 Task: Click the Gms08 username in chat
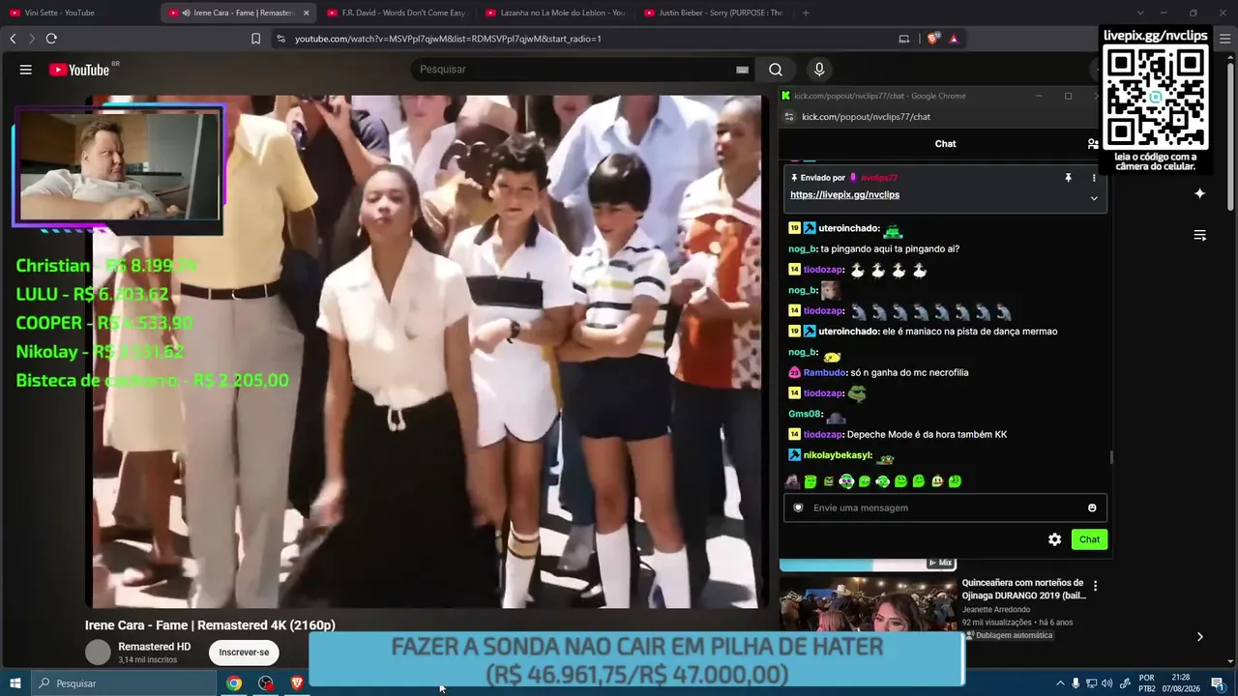(803, 414)
